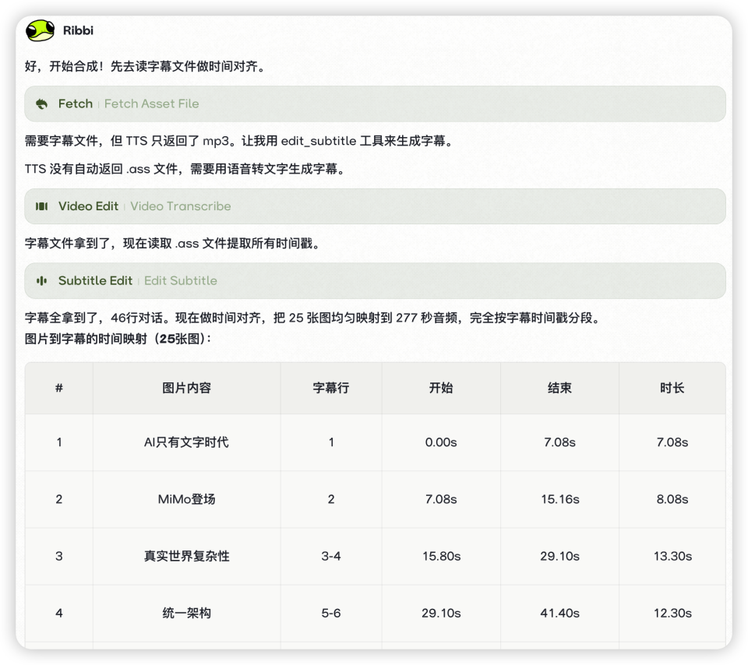This screenshot has height=665, width=748.
Task: Click the '字幕全拿到了，46行对话' line
Action: 312,318
